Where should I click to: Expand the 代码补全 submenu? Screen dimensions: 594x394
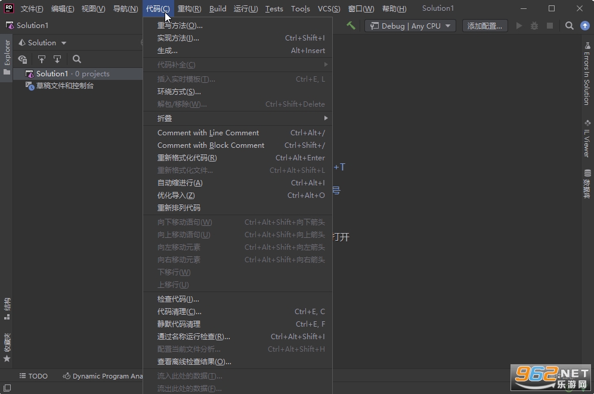point(237,65)
